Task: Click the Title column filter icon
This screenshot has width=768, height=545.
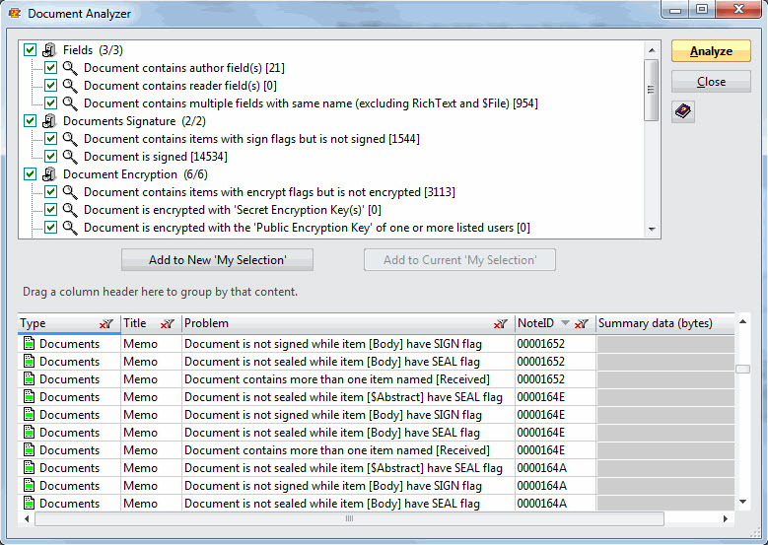Action: 168,324
